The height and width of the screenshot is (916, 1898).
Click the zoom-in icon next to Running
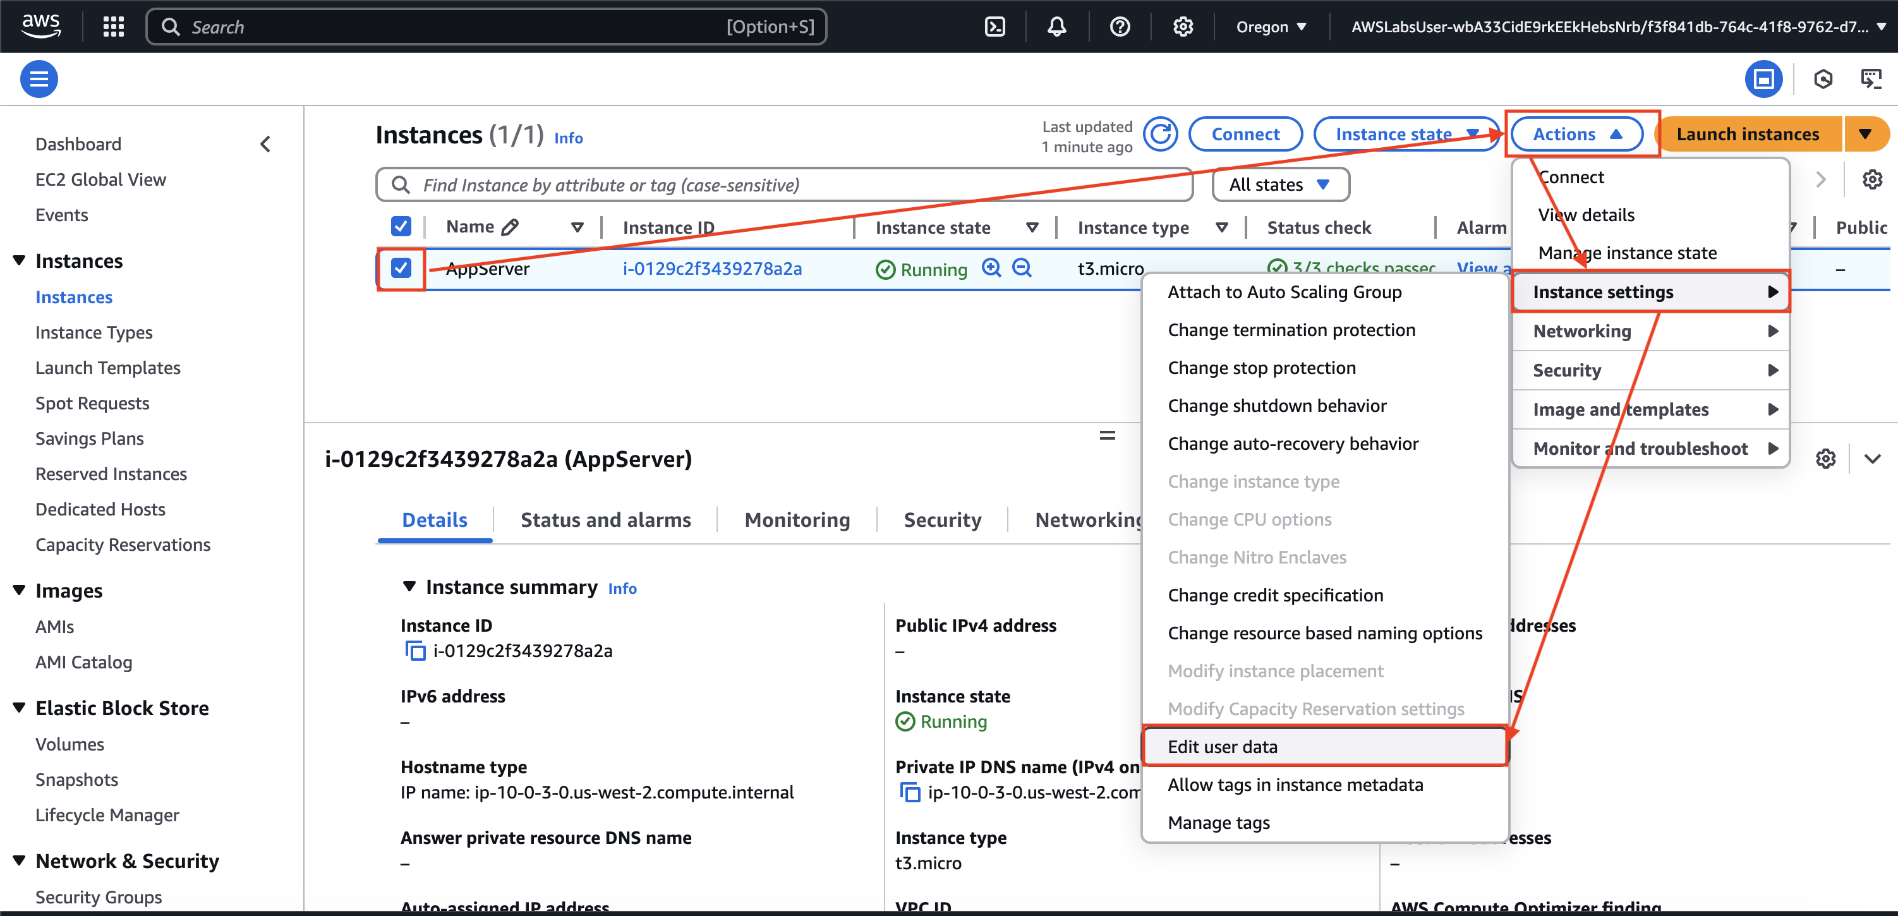991,268
